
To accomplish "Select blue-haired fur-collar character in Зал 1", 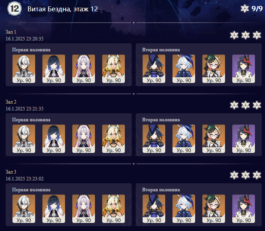I will (54, 69).
